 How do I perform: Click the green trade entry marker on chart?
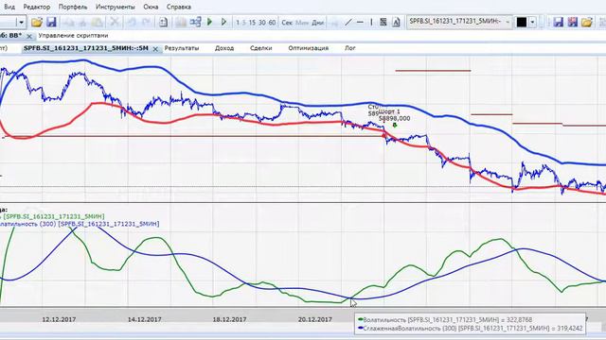click(395, 125)
